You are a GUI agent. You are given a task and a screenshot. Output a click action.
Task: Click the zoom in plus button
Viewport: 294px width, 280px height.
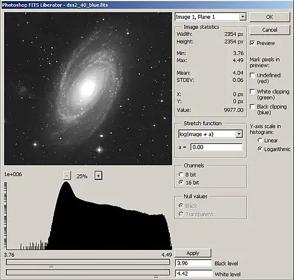pos(98,176)
